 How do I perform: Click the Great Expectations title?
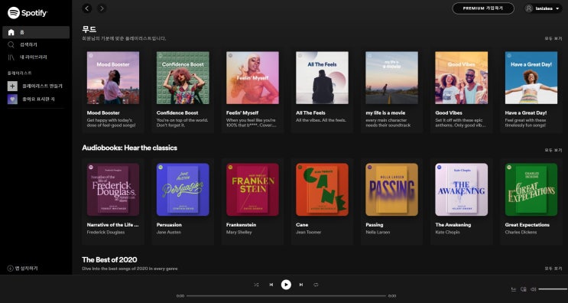pos(527,225)
